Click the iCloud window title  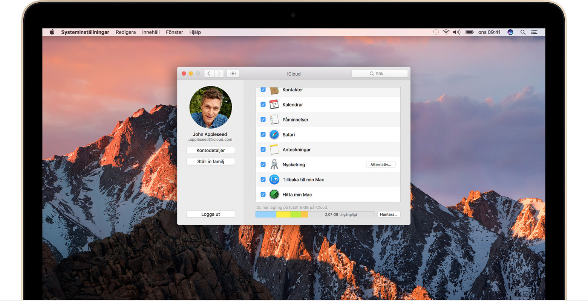294,74
